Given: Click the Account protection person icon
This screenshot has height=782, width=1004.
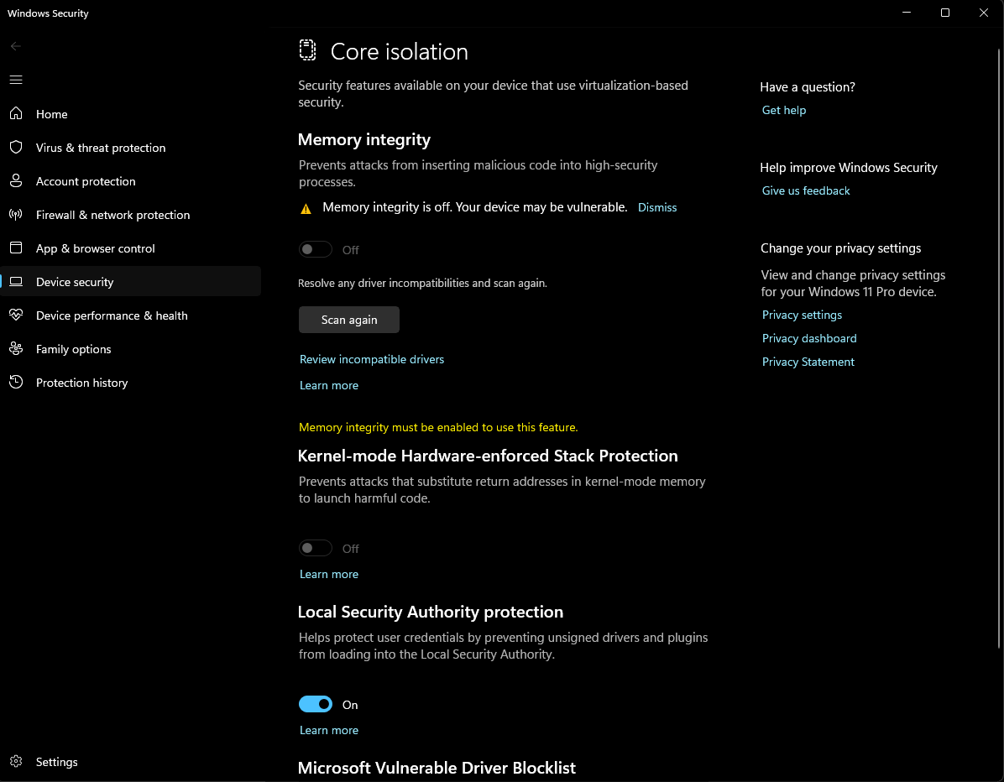Looking at the screenshot, I should click(16, 181).
